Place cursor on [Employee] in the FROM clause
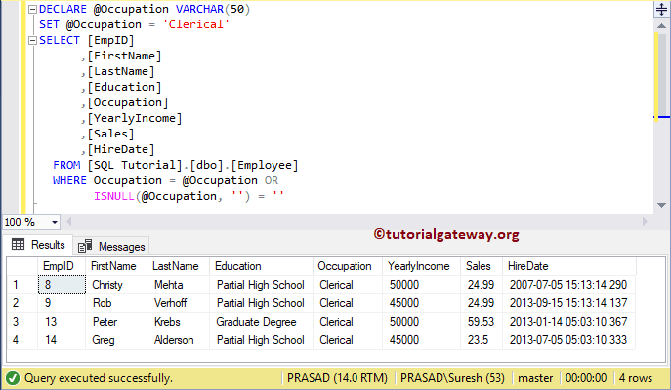The image size is (671, 390). (x=265, y=165)
